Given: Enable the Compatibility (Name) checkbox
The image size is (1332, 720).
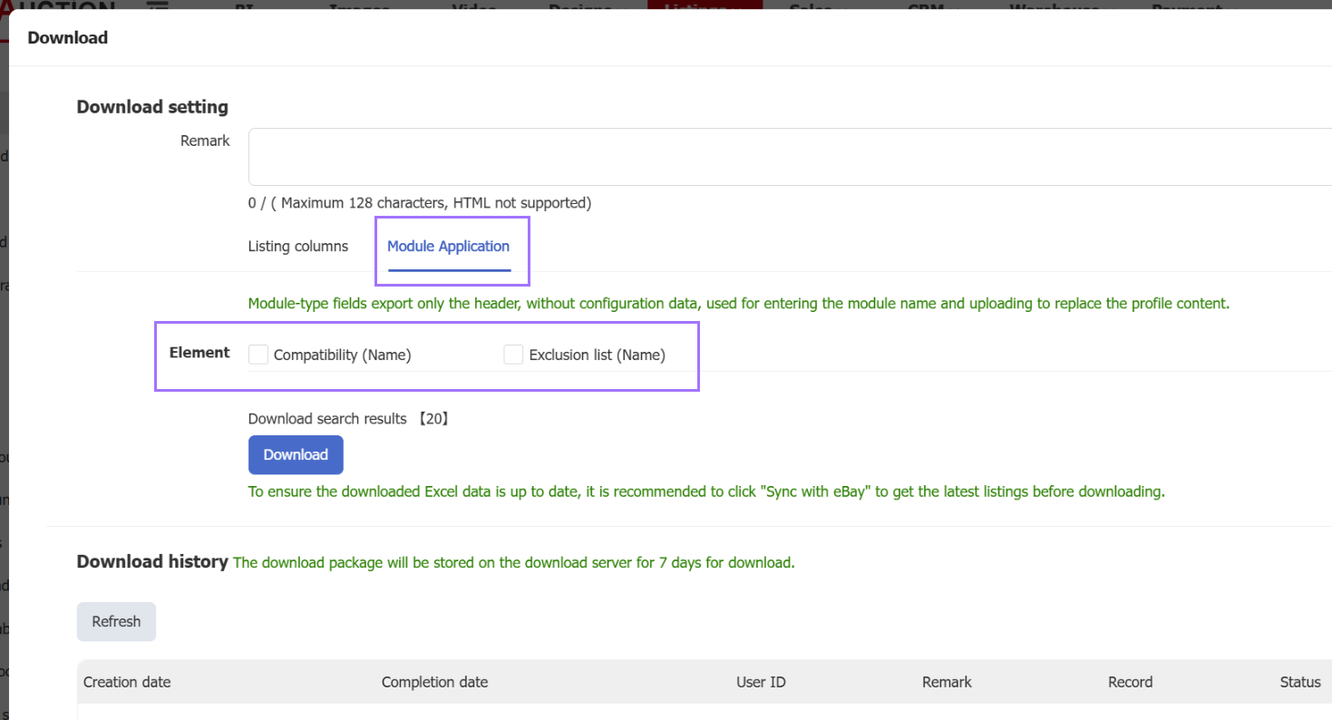Looking at the screenshot, I should pyautogui.click(x=258, y=355).
